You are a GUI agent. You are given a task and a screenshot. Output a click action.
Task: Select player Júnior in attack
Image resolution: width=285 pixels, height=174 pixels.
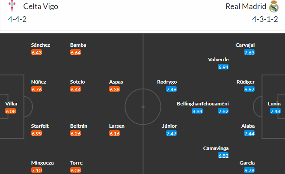point(169,126)
